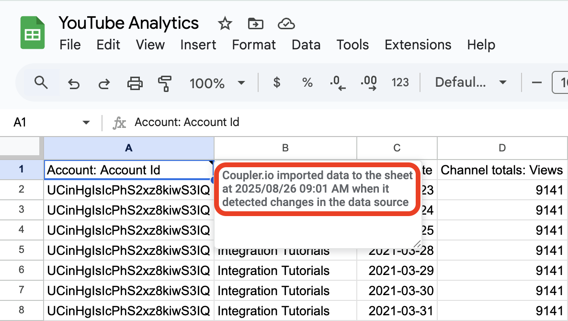Open the Default font dropdown

click(471, 82)
